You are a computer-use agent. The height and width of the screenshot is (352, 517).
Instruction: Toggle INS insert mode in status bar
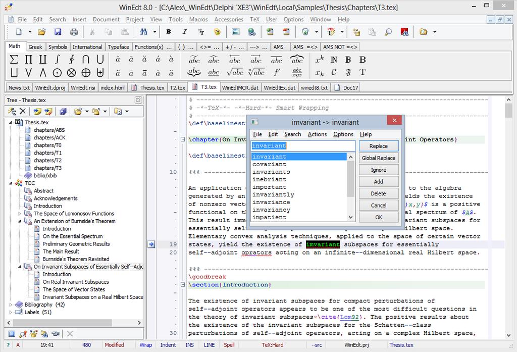coord(190,345)
